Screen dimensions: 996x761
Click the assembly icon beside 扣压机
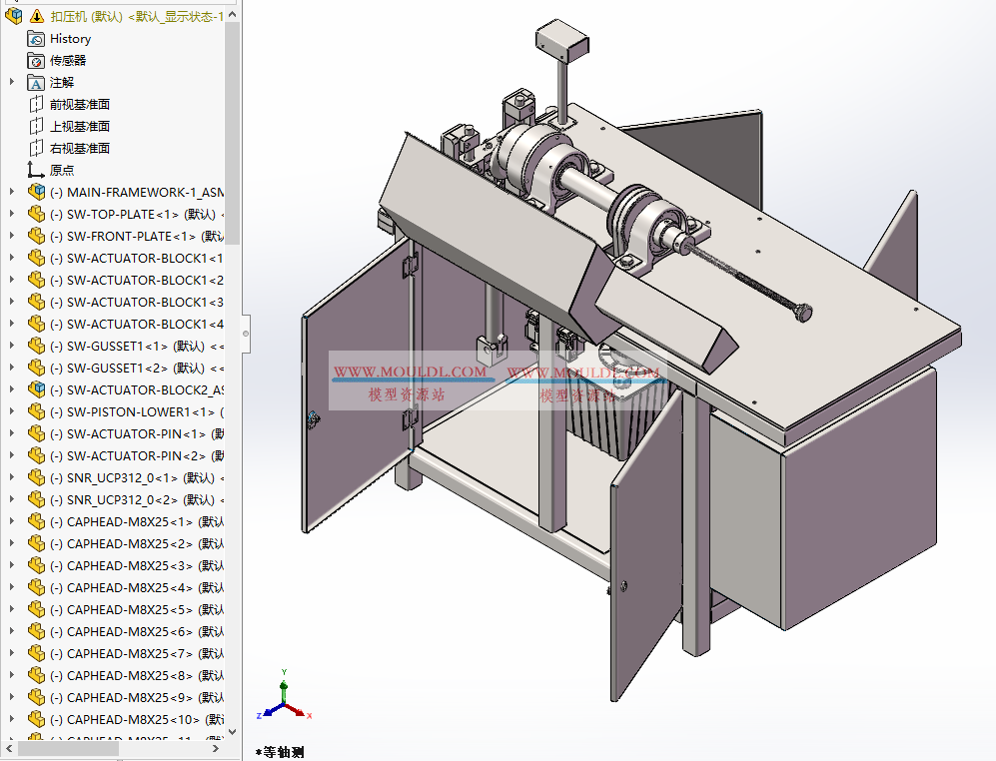click(x=12, y=16)
